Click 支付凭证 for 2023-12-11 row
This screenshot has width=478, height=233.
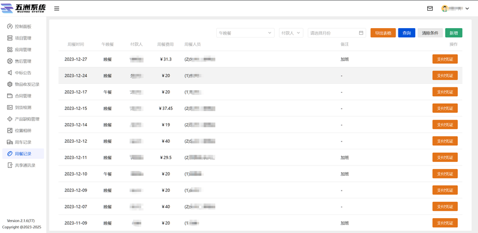tap(445, 157)
